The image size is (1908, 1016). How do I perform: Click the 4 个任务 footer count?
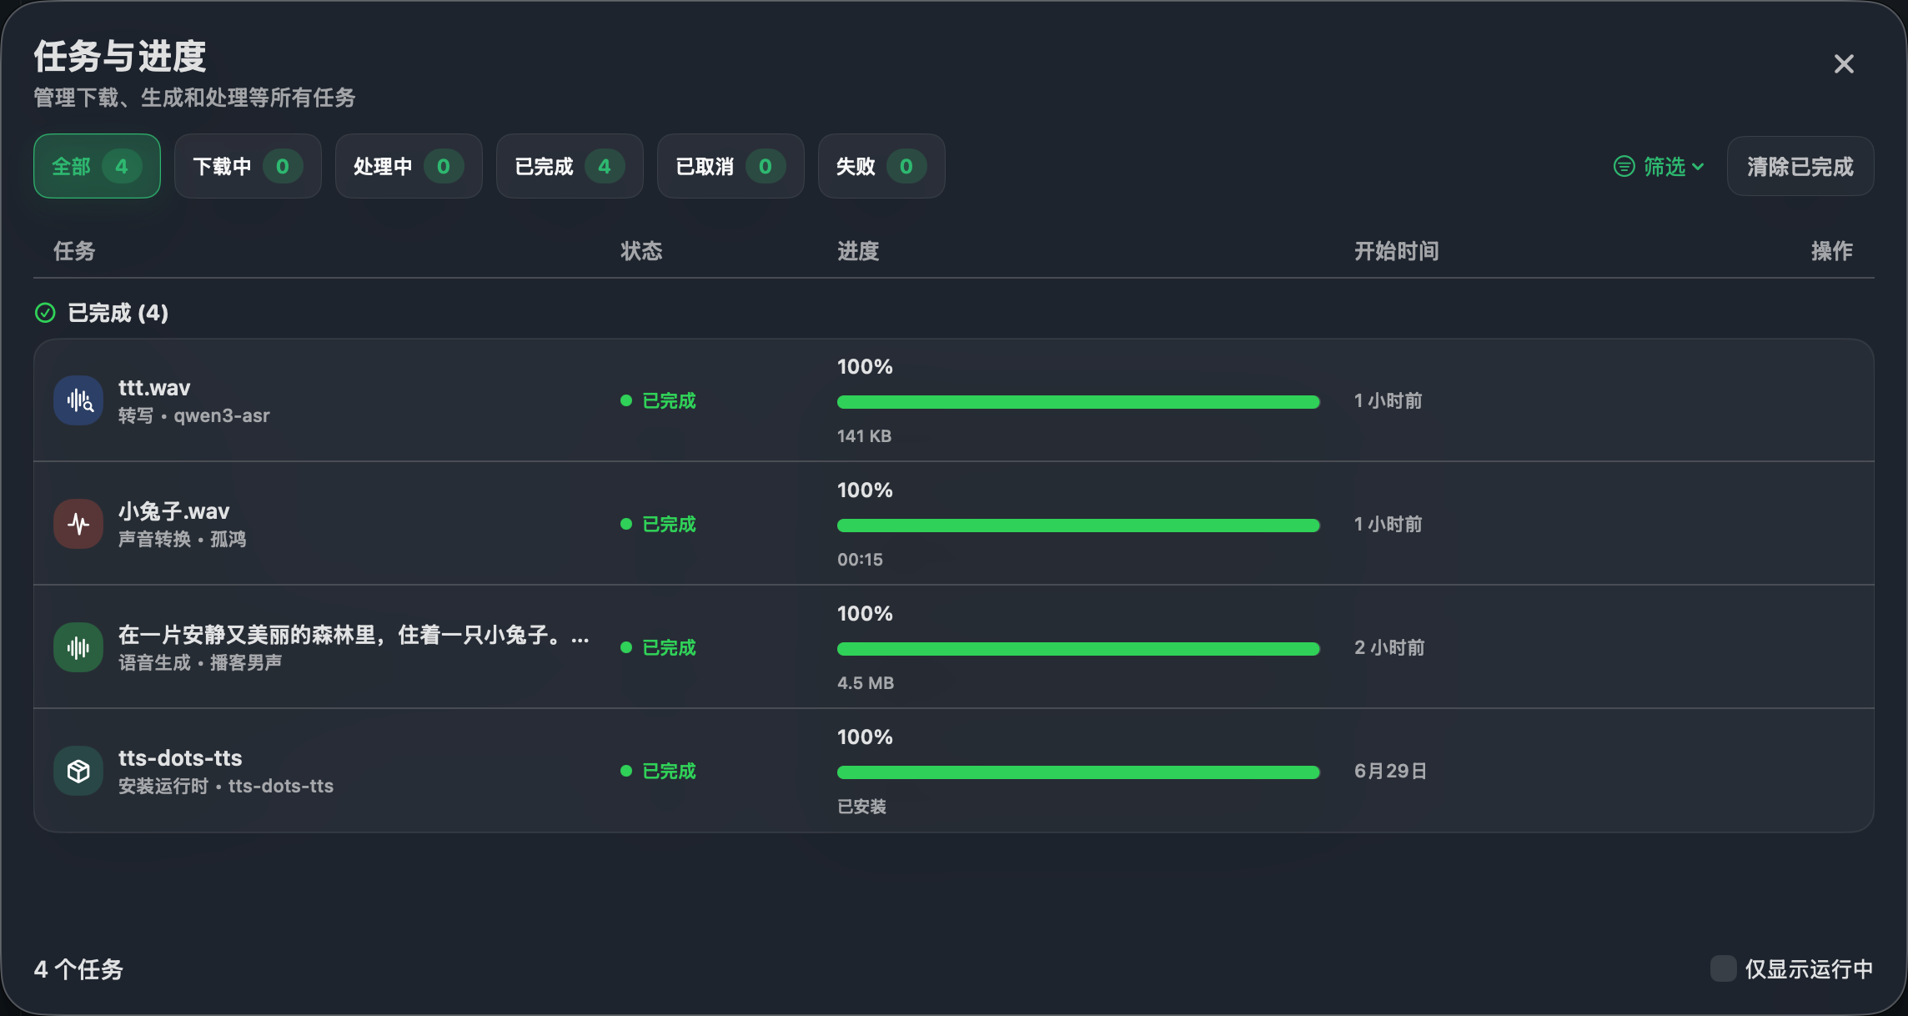pyautogui.click(x=78, y=969)
